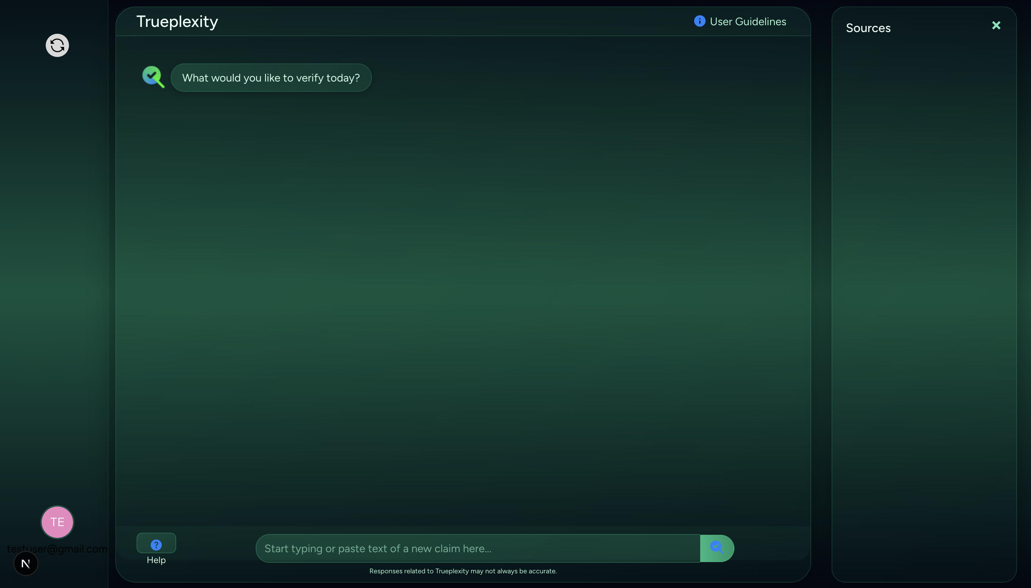Open the pink TE user avatar
This screenshot has width=1031, height=588.
pyautogui.click(x=57, y=522)
